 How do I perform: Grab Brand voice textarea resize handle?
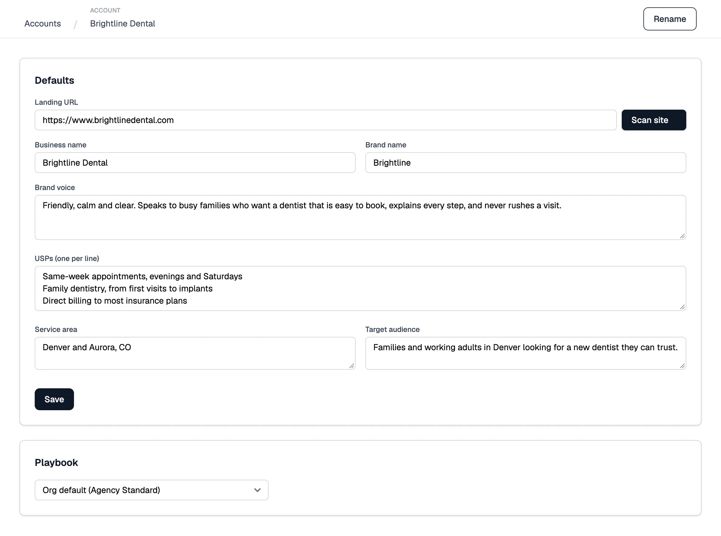682,236
